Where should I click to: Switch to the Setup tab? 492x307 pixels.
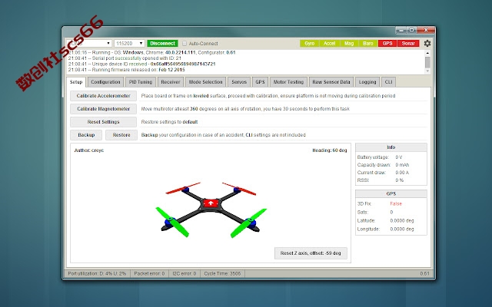76,82
